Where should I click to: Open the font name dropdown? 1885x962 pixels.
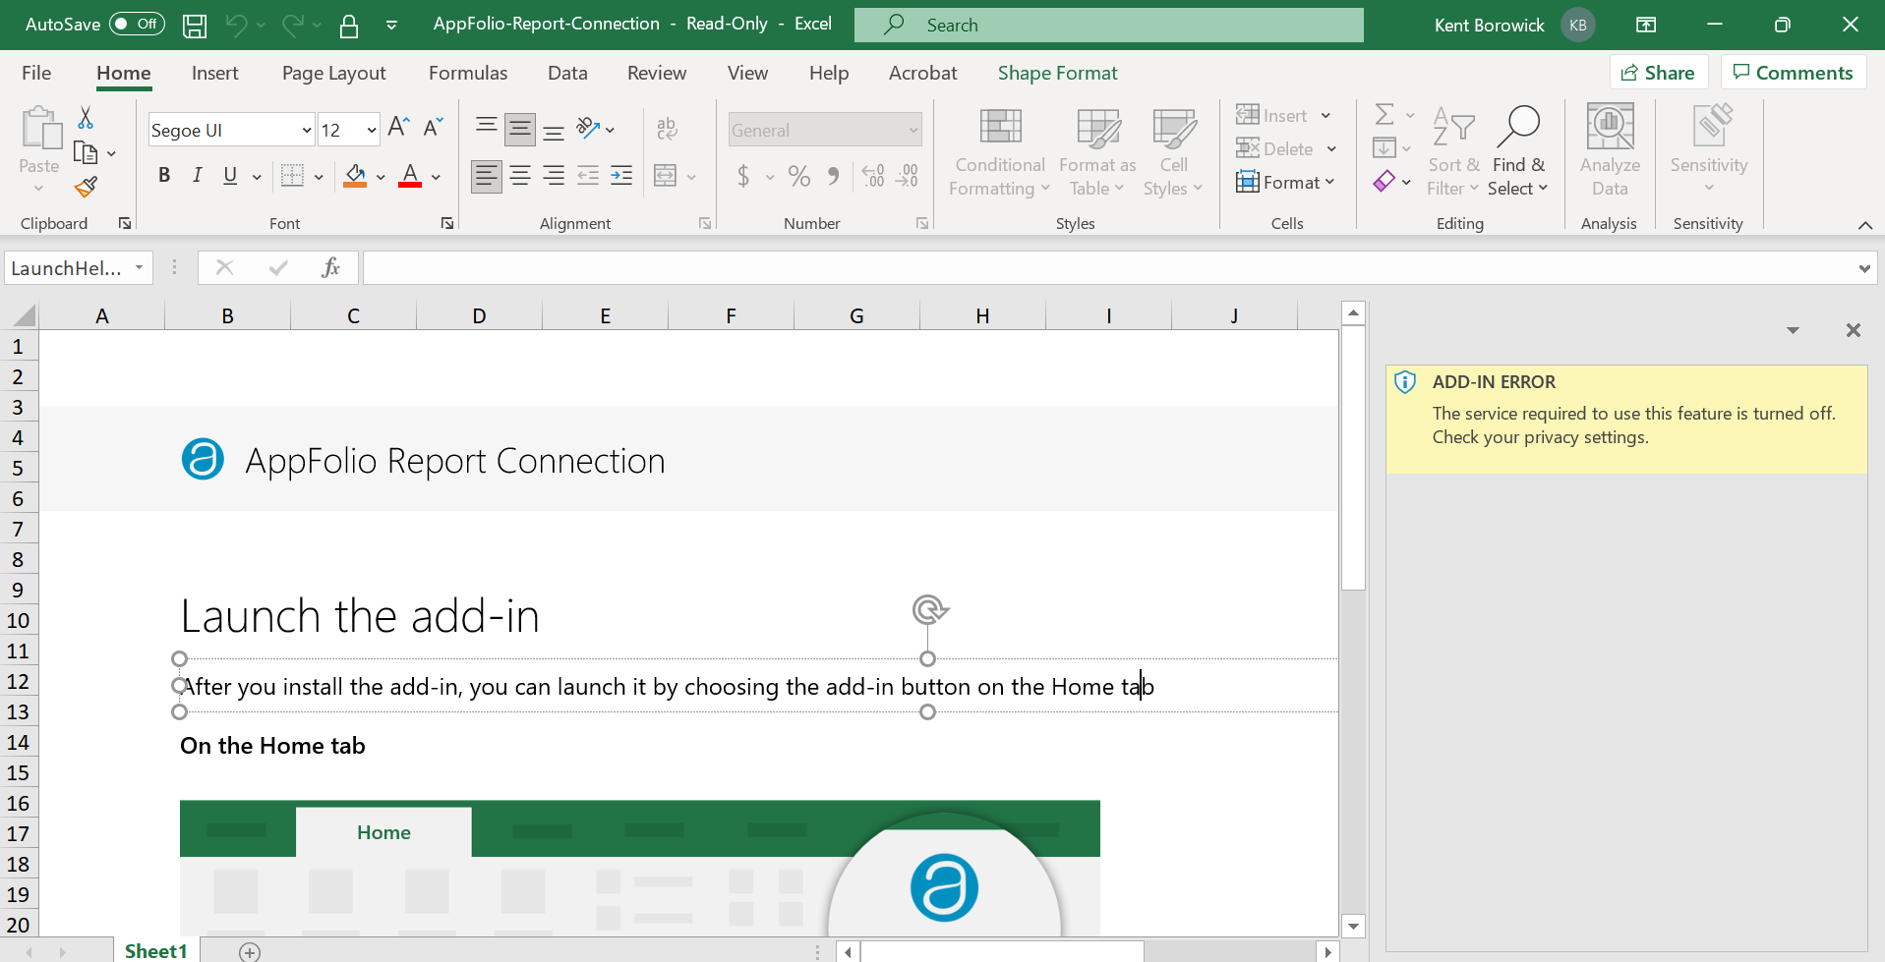(x=306, y=131)
